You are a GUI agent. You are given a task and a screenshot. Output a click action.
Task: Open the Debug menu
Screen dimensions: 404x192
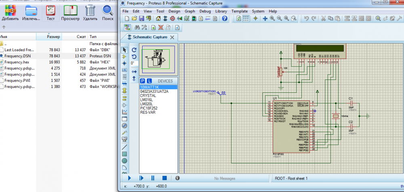pos(205,11)
